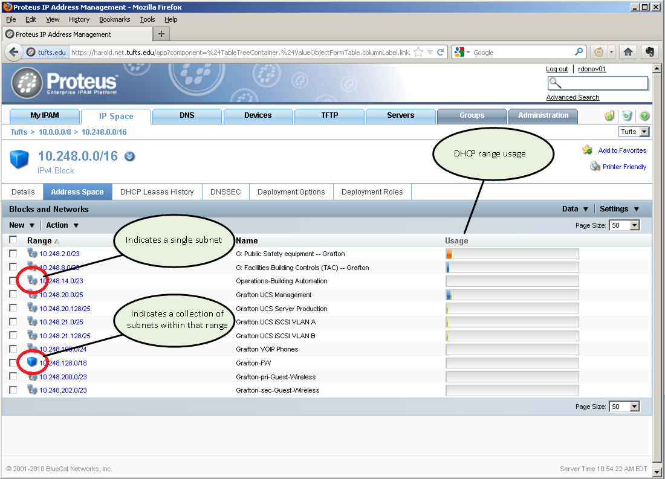This screenshot has width=665, height=479.
Task: Click the Printer Friendly printer icon
Action: point(595,166)
